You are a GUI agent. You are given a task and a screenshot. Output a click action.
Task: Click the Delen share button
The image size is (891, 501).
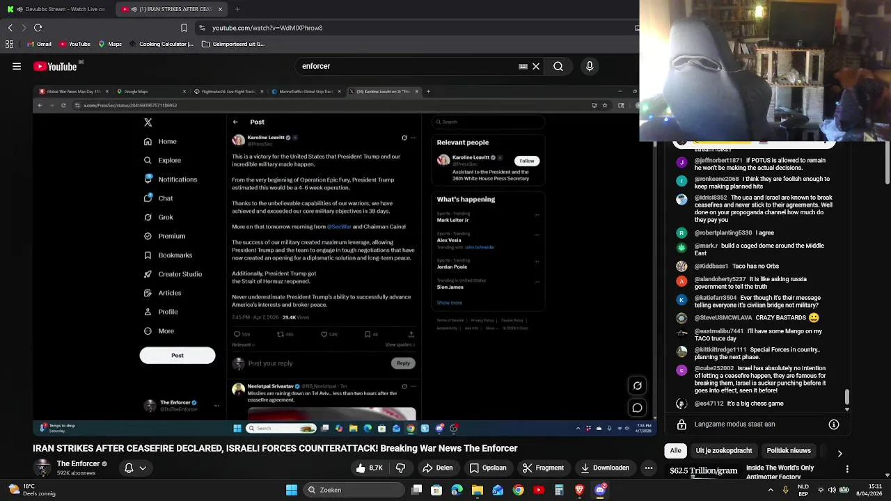point(438,468)
